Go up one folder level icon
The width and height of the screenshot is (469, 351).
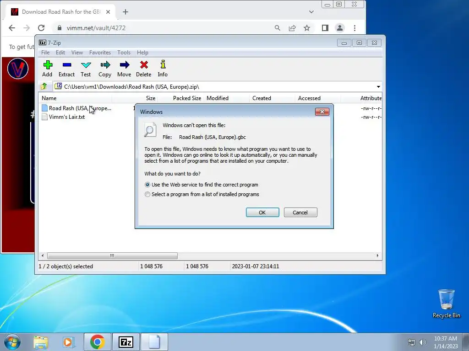point(44,86)
